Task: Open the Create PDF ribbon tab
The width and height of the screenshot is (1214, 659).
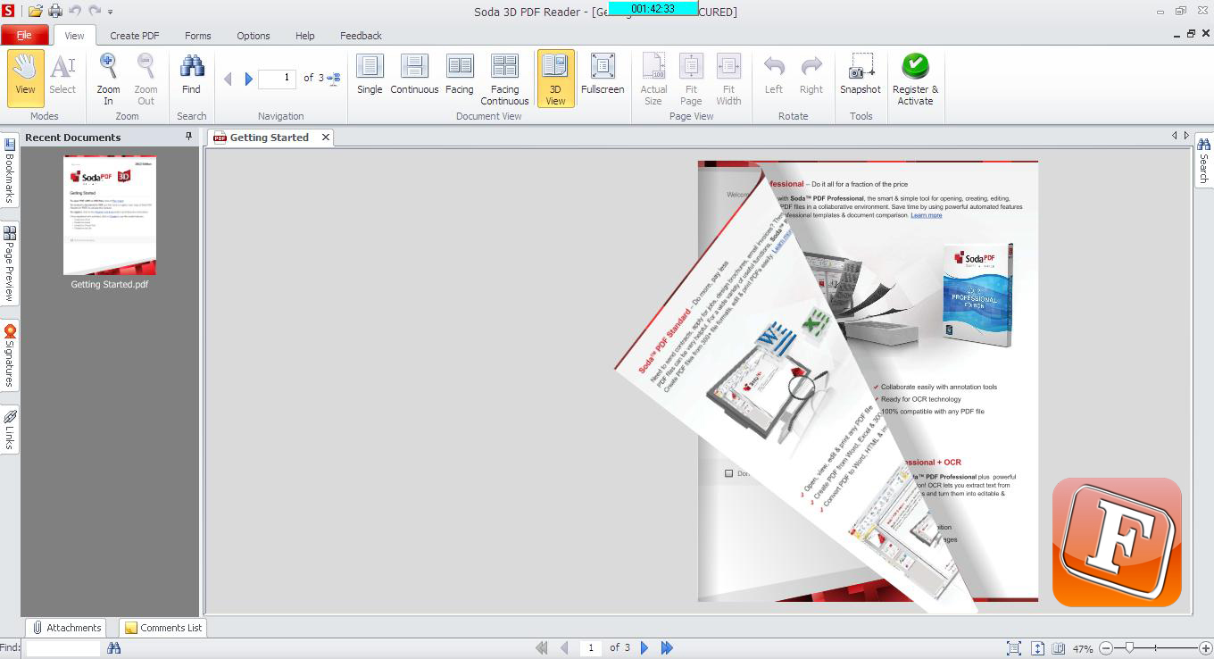Action: click(x=135, y=36)
